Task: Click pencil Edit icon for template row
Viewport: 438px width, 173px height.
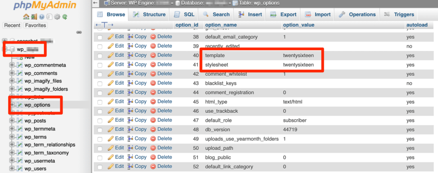Action: (111, 55)
